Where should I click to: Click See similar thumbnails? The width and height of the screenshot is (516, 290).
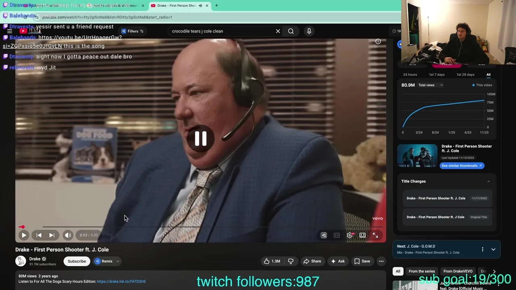pos(462,166)
